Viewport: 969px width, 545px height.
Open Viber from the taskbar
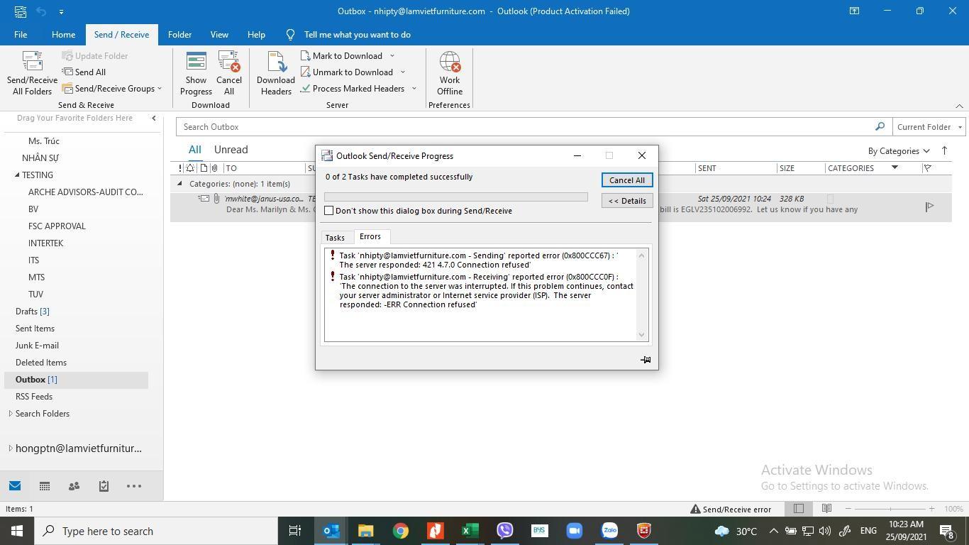(x=505, y=531)
